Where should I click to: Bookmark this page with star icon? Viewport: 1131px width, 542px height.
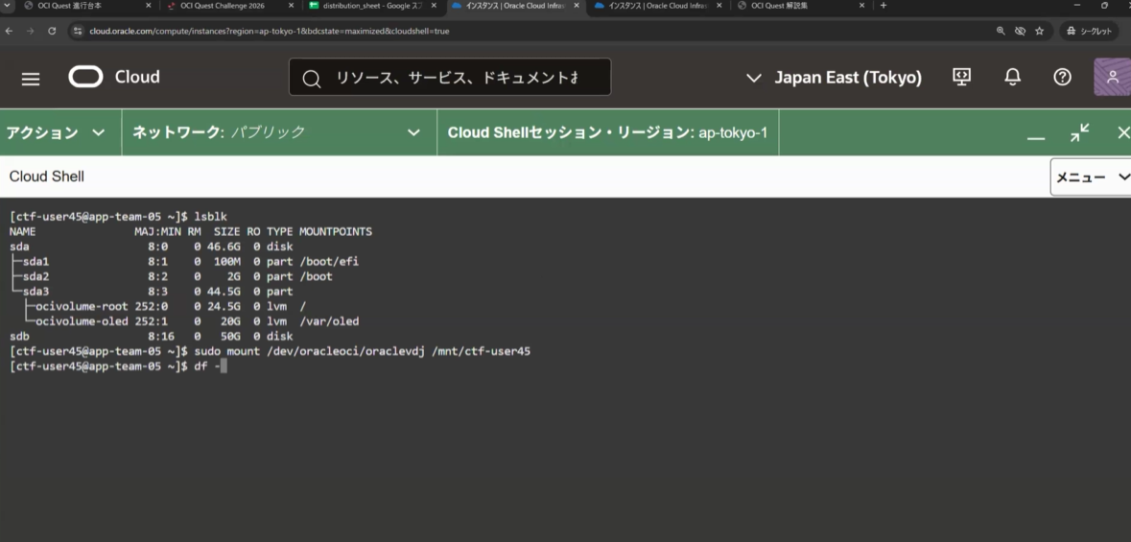pos(1040,31)
